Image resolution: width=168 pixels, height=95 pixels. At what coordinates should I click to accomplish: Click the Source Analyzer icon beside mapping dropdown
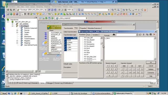(40, 18)
